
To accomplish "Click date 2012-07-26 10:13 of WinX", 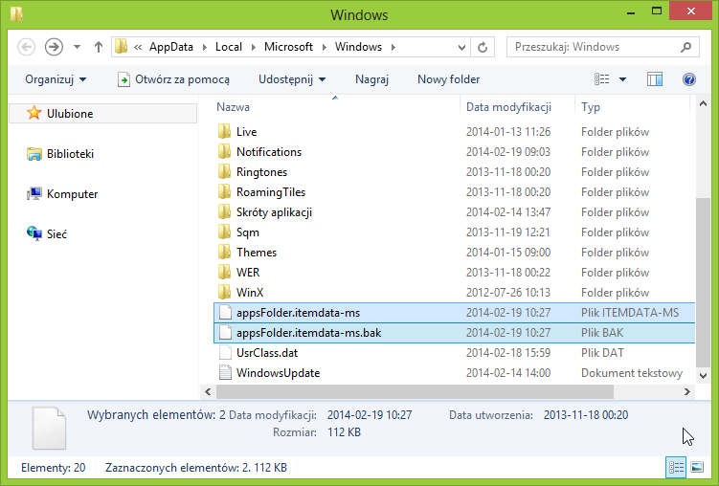I will click(508, 292).
